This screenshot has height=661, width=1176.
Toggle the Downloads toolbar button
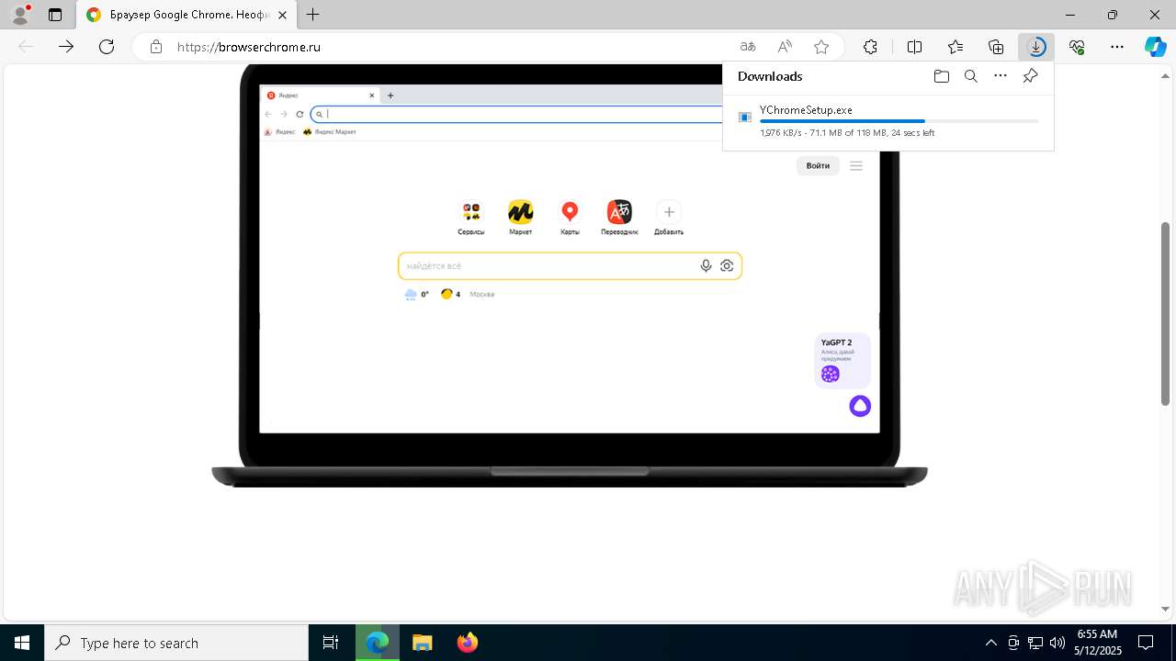pos(1036,47)
